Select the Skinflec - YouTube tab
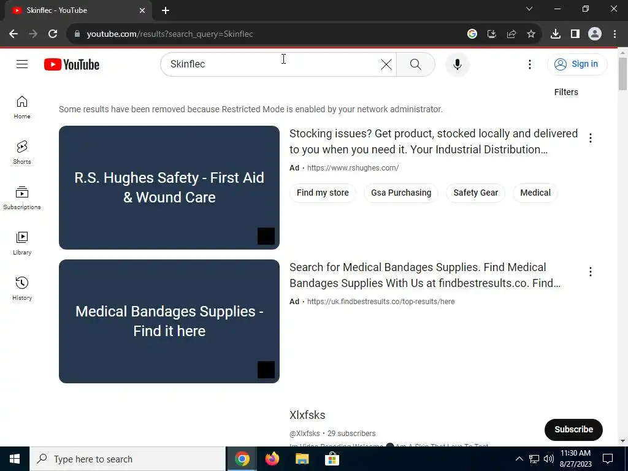Image resolution: width=628 pixels, height=471 pixels. coord(78,10)
